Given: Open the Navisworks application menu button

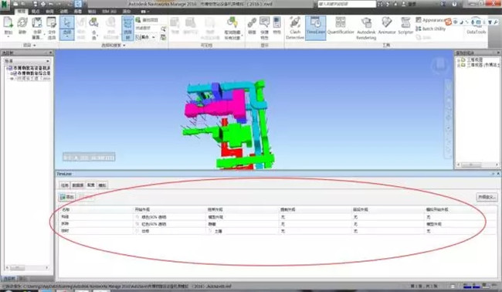Looking at the screenshot, I should click(x=5, y=5).
